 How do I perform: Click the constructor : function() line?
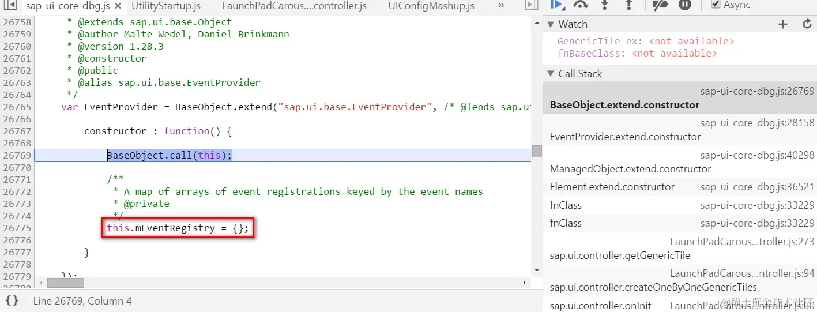(x=158, y=131)
